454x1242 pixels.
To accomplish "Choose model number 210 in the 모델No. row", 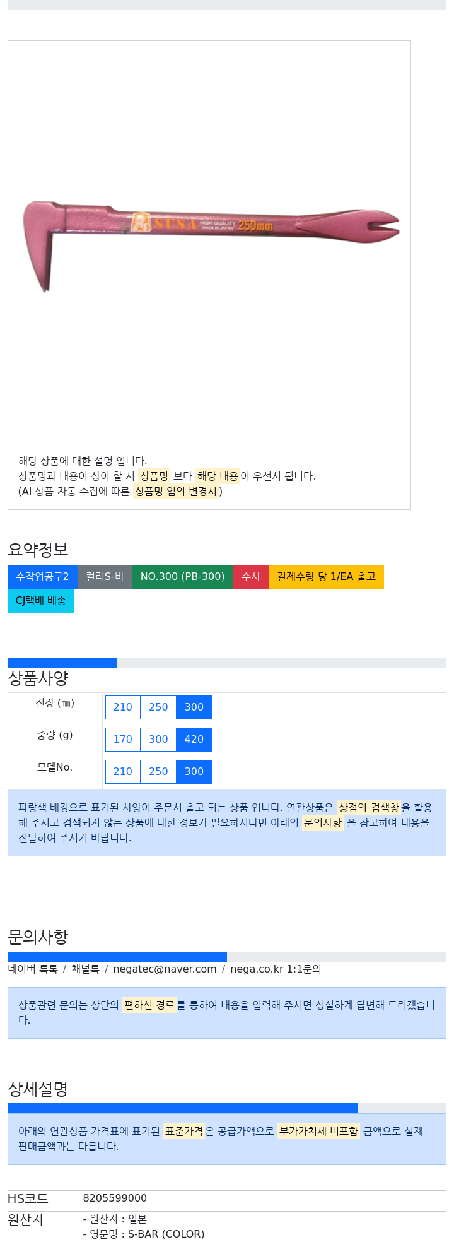I will coord(123,772).
